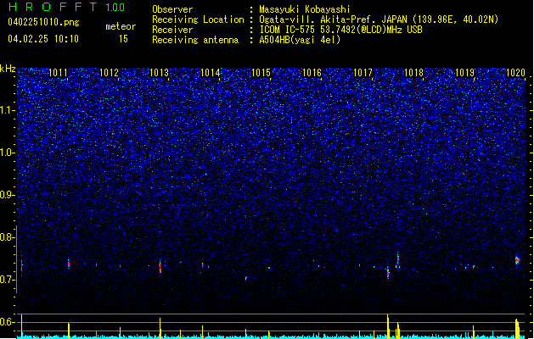Click the 0.7 kHz frequency label
Screen dimensions: 534x339
[8, 280]
